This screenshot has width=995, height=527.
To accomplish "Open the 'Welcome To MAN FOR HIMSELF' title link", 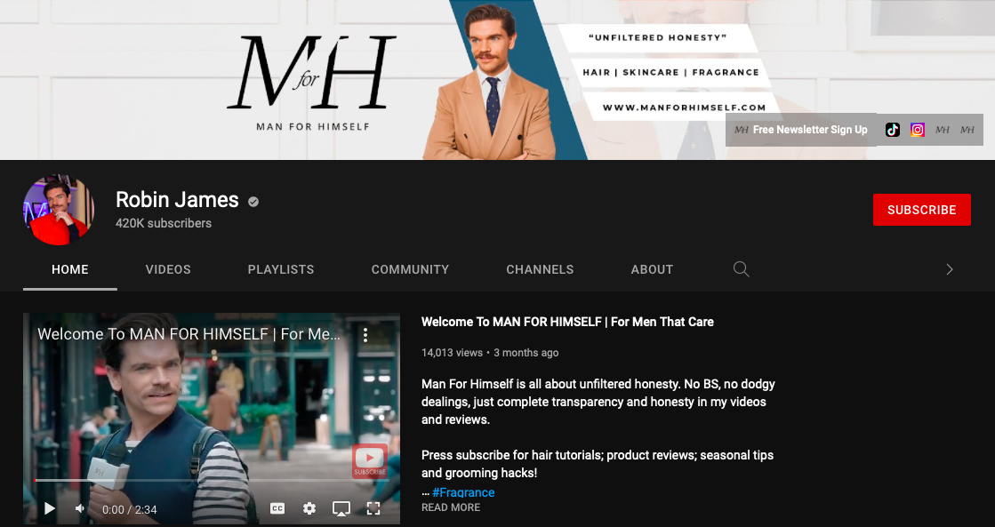I will [x=567, y=322].
